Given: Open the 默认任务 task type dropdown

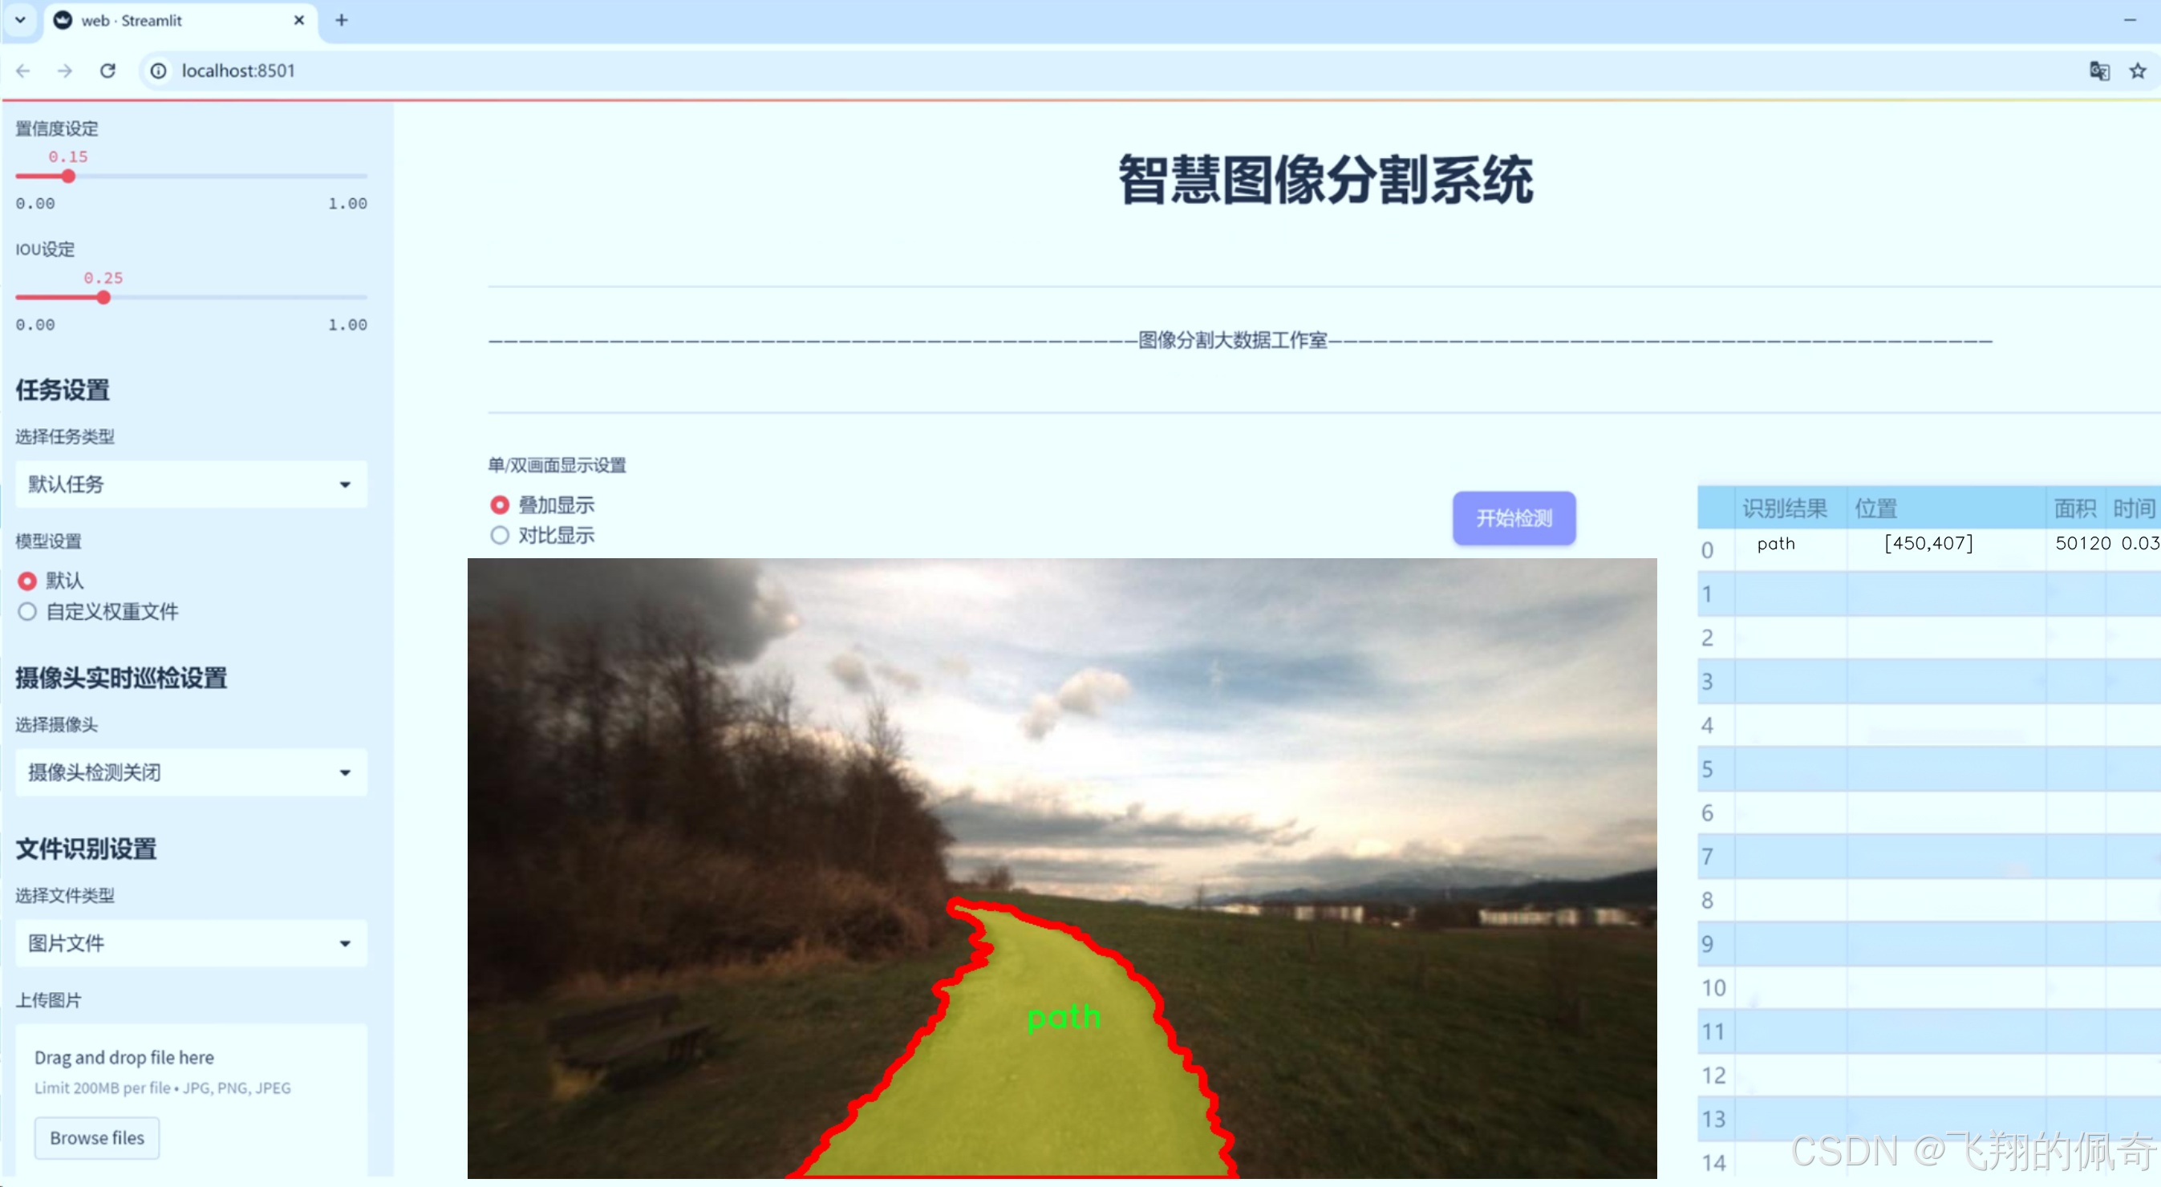Looking at the screenshot, I should [190, 484].
